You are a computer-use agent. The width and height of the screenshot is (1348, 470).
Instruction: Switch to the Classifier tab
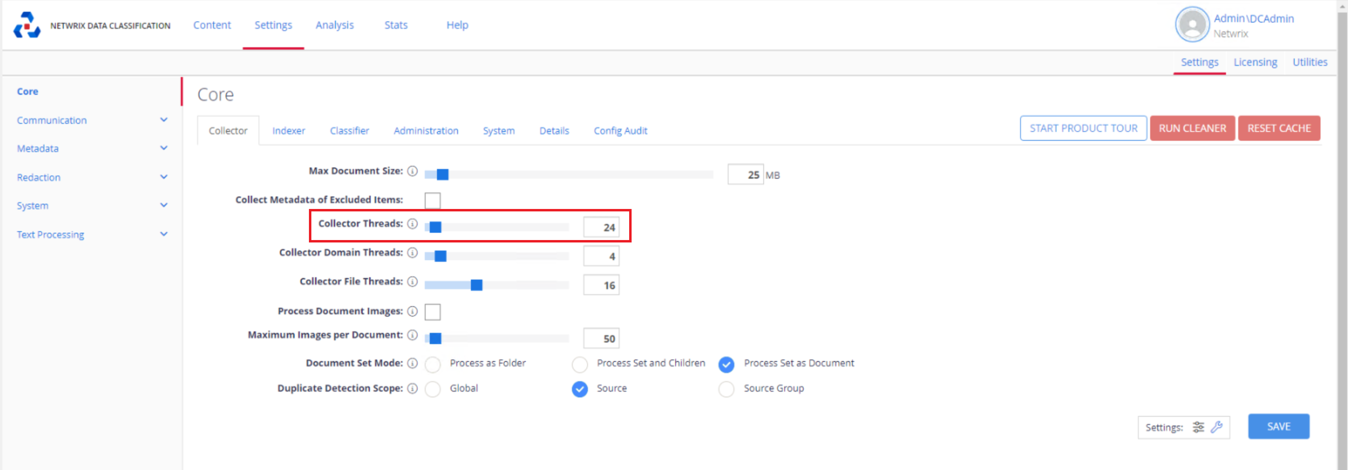coord(349,131)
